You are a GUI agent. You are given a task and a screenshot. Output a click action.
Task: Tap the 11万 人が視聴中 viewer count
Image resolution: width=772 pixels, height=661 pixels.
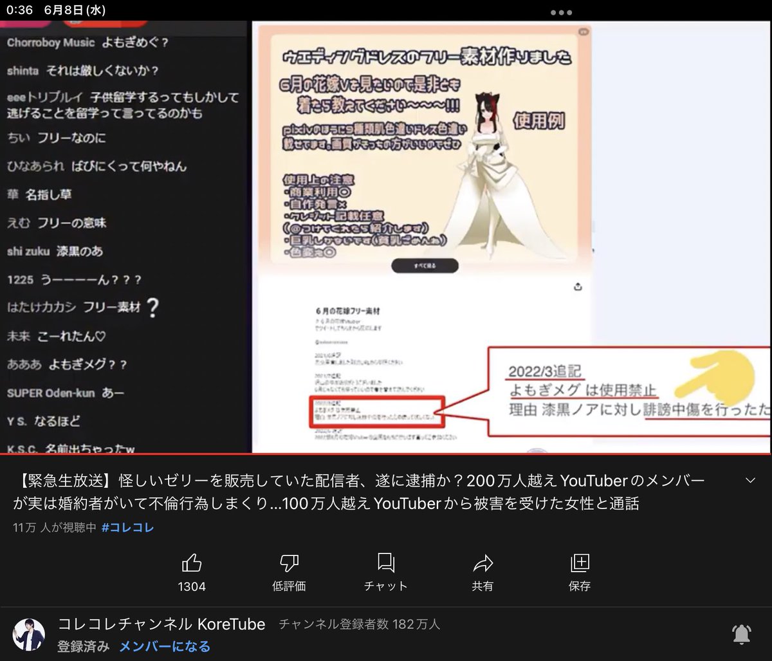click(55, 528)
